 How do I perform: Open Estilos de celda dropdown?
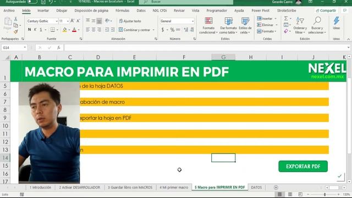click(245, 25)
